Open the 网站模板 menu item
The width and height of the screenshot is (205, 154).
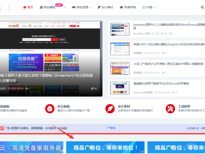pyautogui.click(x=49, y=7)
